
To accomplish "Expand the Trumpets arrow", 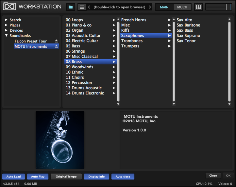I will tap(169, 46).
